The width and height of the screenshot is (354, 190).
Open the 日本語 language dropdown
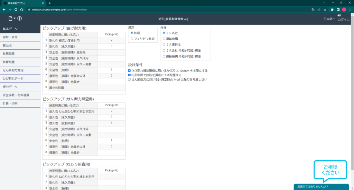point(329,19)
